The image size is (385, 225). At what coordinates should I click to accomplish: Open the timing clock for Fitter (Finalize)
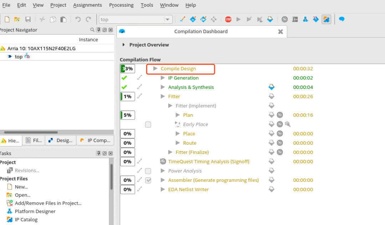(280, 152)
